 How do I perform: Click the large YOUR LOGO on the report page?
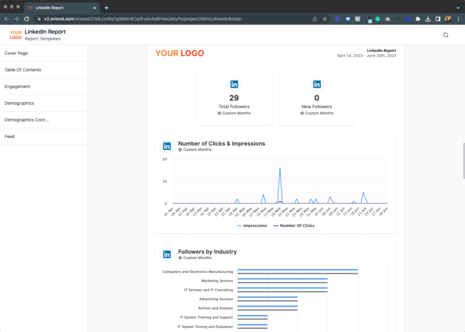180,54
